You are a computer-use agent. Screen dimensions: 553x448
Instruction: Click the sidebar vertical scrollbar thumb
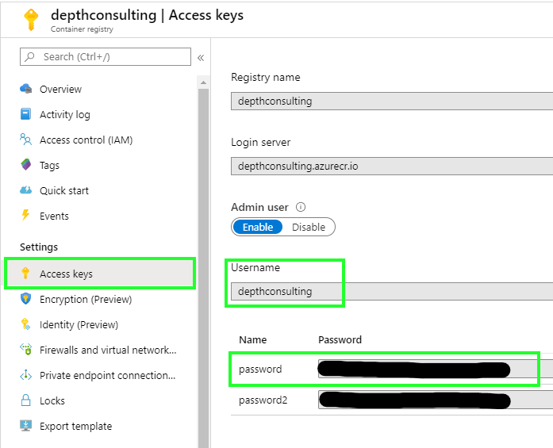pyautogui.click(x=203, y=268)
